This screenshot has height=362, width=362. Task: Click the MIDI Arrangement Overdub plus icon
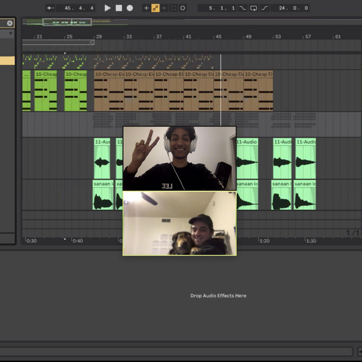point(146,8)
